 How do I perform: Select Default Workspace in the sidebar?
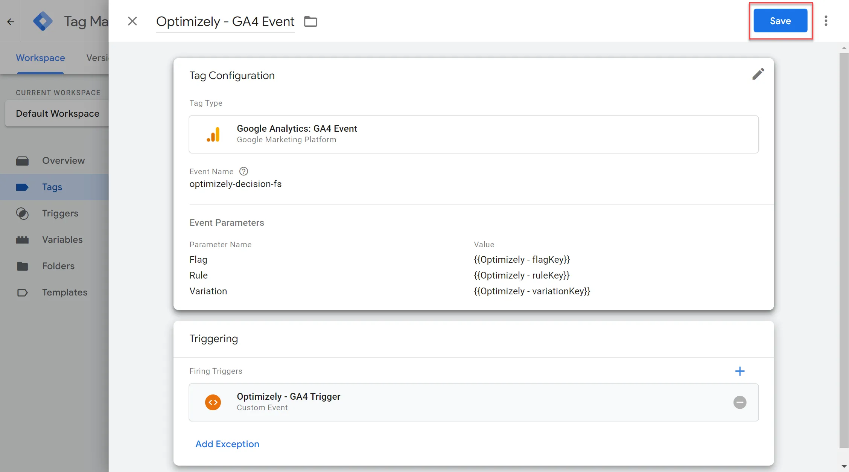click(58, 114)
